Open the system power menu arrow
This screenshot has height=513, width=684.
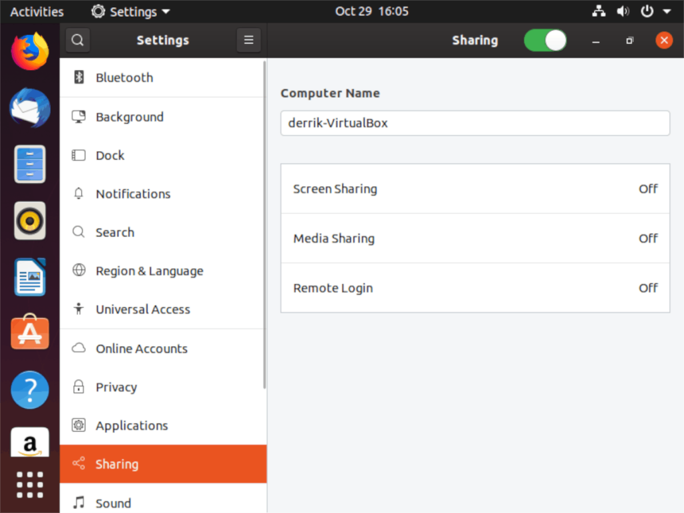(x=666, y=11)
